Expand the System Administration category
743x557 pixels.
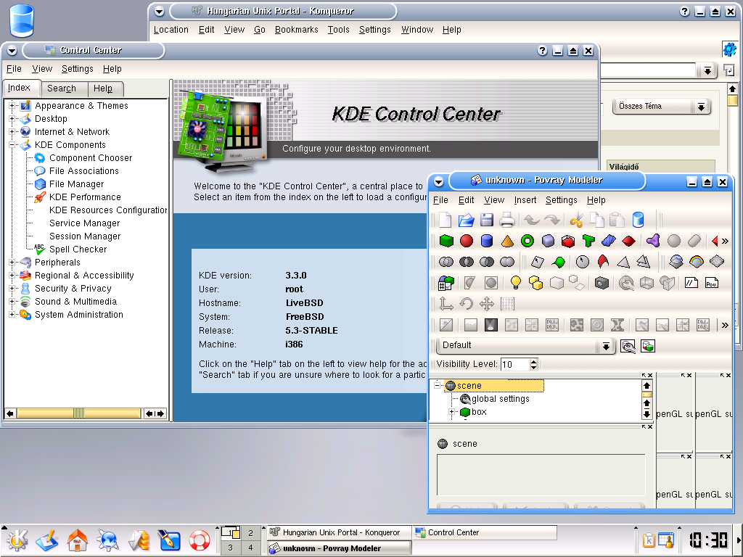click(12, 315)
